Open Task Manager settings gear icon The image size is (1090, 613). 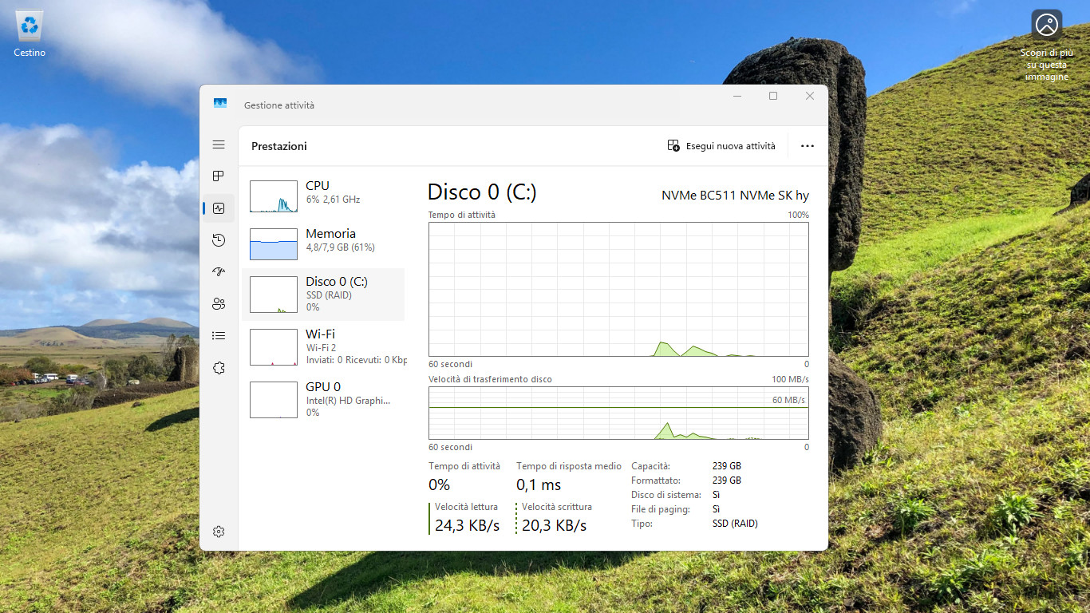[219, 532]
